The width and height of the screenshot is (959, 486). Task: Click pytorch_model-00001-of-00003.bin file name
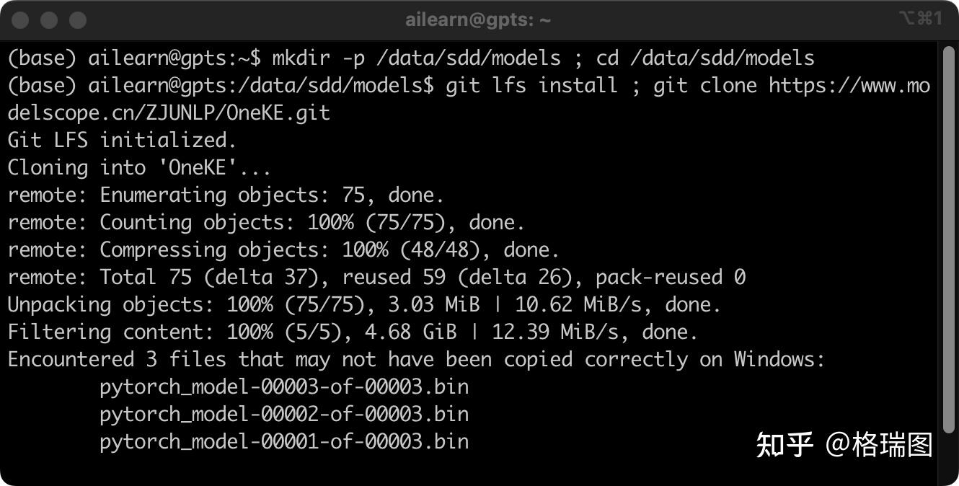coord(284,442)
